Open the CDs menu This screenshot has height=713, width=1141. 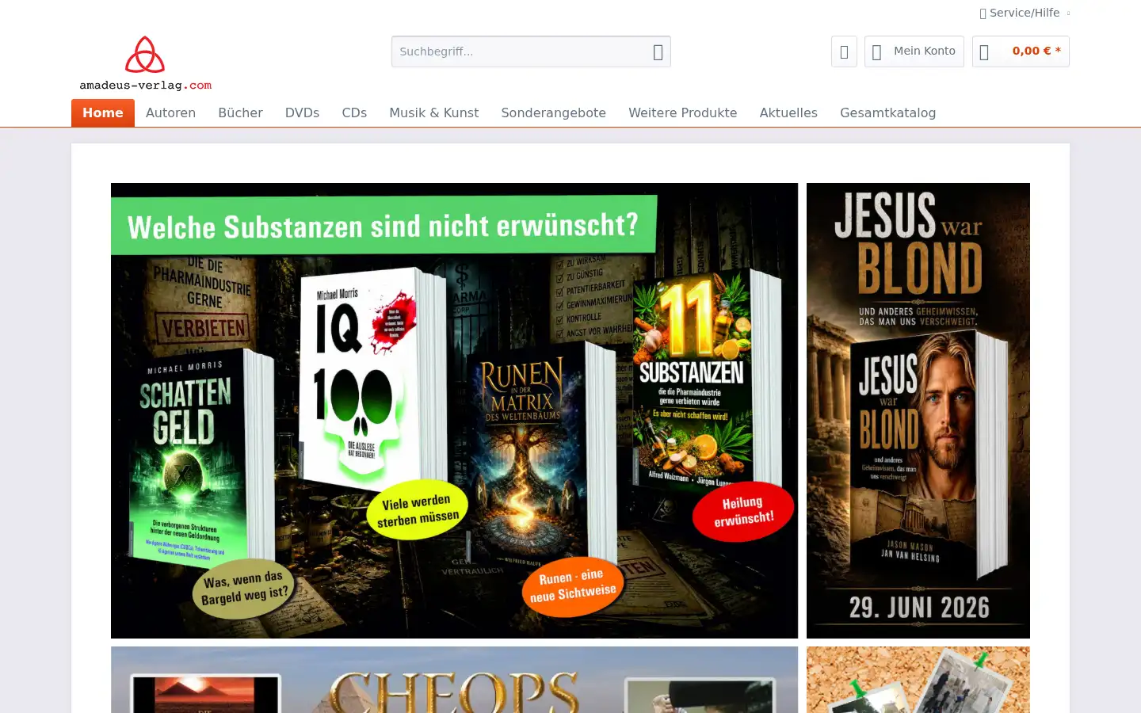point(354,112)
